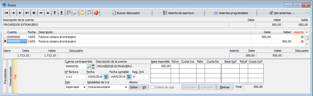The width and height of the screenshot is (313, 96).
Task: Click the yellow clipboard toolbar icon
Action: [x=82, y=13]
